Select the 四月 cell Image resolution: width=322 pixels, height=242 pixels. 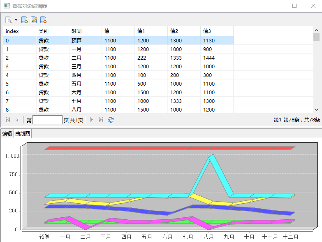(x=86, y=75)
